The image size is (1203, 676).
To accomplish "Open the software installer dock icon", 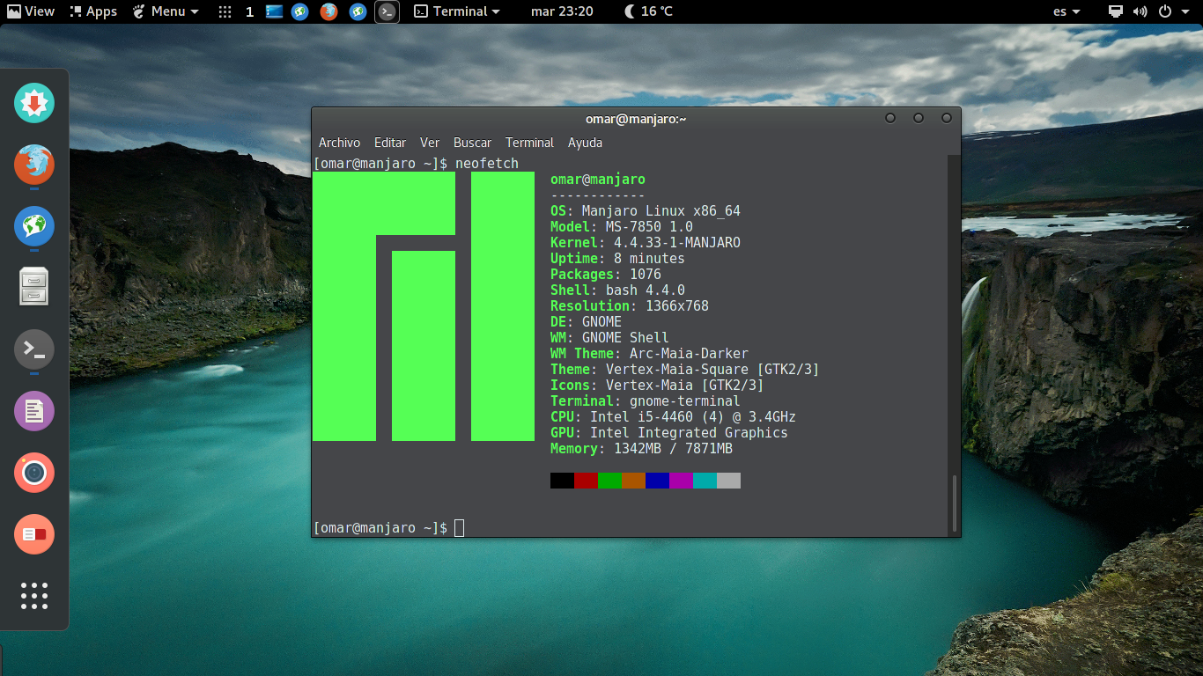I will pos(34,103).
